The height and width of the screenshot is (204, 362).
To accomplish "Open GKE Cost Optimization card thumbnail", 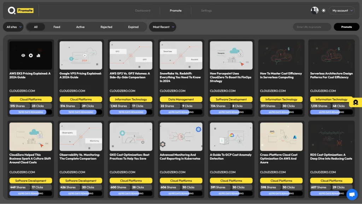I will (x=131, y=137).
